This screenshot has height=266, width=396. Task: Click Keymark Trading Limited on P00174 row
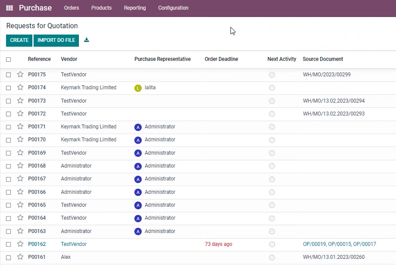(89, 87)
